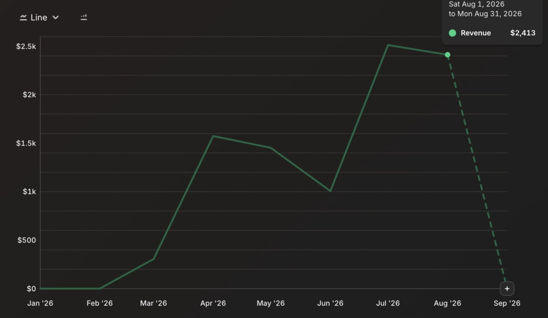Viewport: 548px width, 318px height.
Task: Click the $2.5k y-axis label
Action: coord(26,46)
